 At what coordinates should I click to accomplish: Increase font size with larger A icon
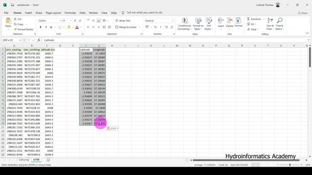click(75, 20)
